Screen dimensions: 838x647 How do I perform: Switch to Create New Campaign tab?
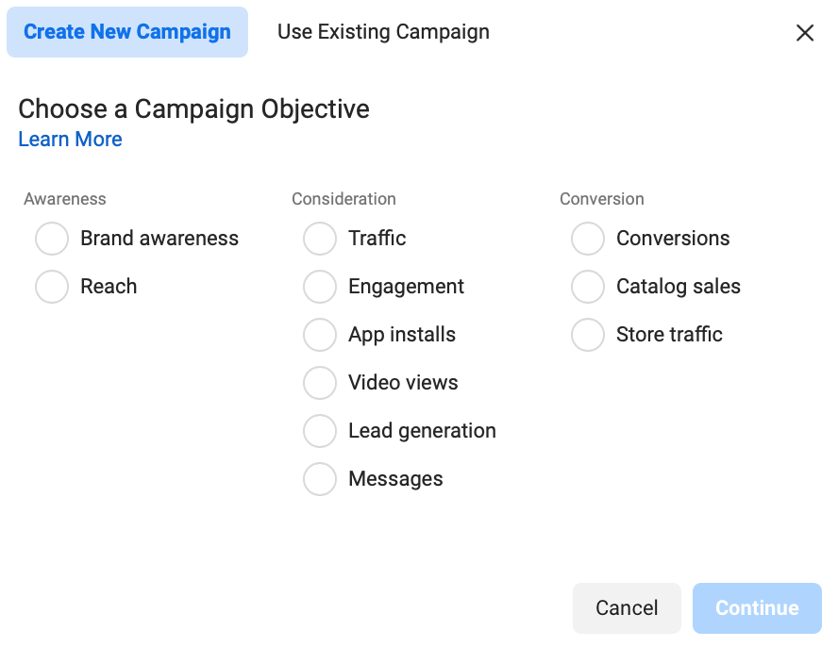point(127,32)
